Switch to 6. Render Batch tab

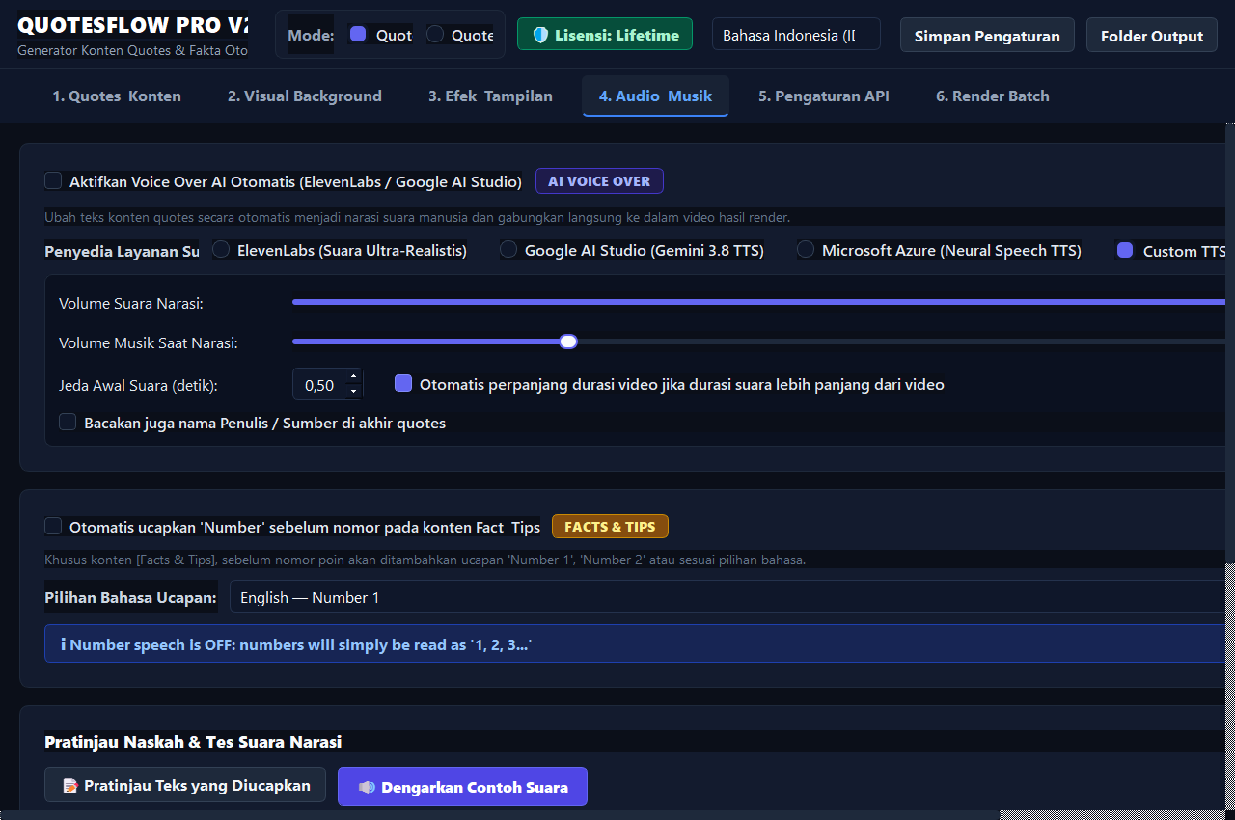[x=993, y=96]
